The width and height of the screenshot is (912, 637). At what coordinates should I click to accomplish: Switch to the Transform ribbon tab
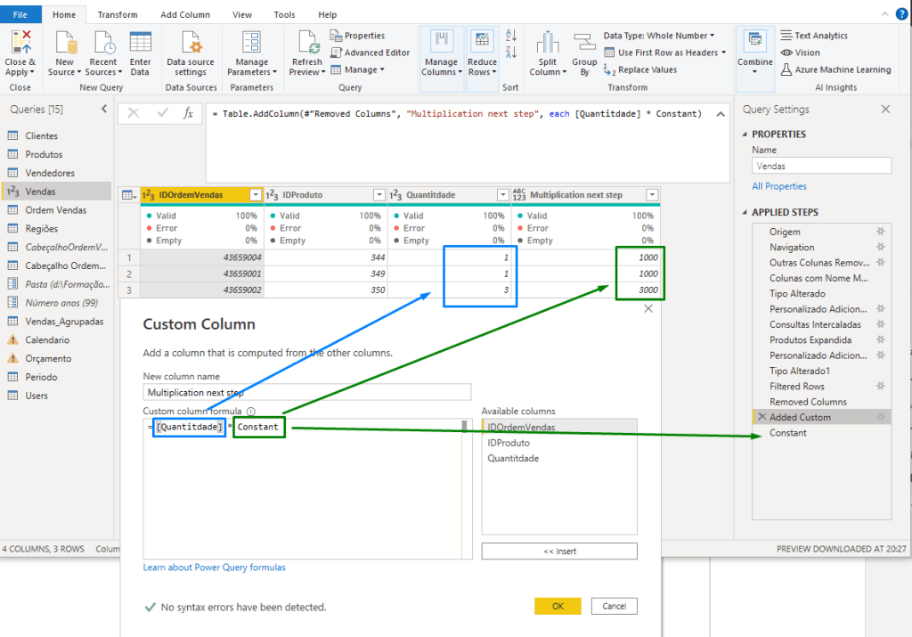(x=118, y=15)
